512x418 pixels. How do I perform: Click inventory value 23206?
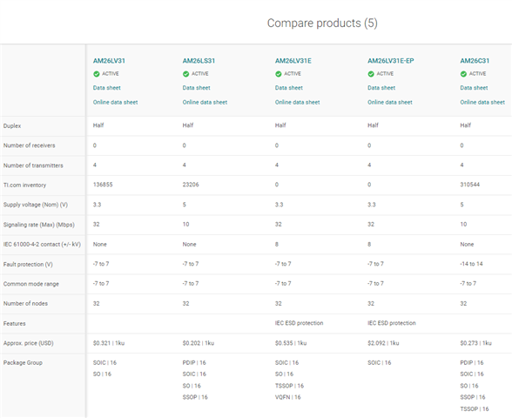tap(191, 185)
